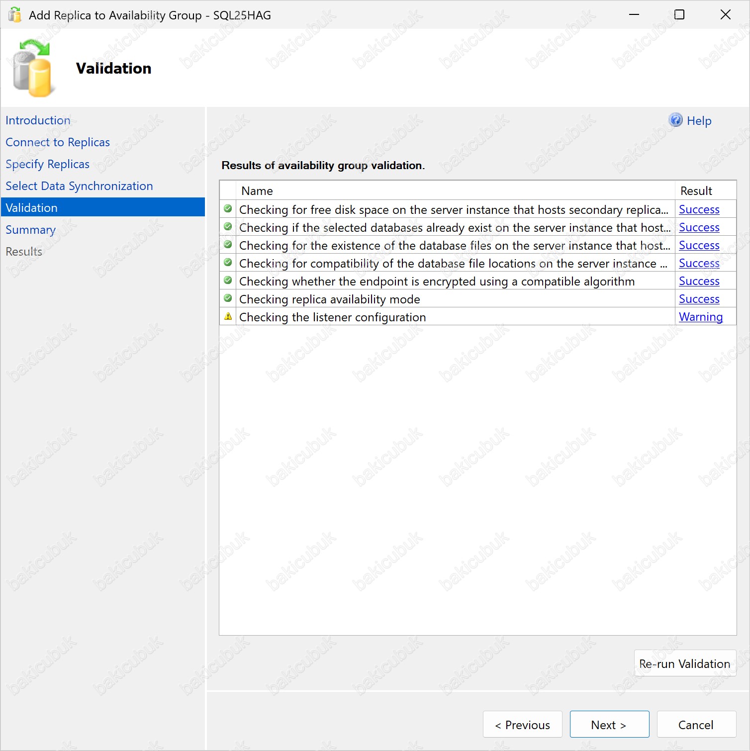Click green check icon for replica availability mode
The height and width of the screenshot is (751, 750).
pyautogui.click(x=228, y=298)
